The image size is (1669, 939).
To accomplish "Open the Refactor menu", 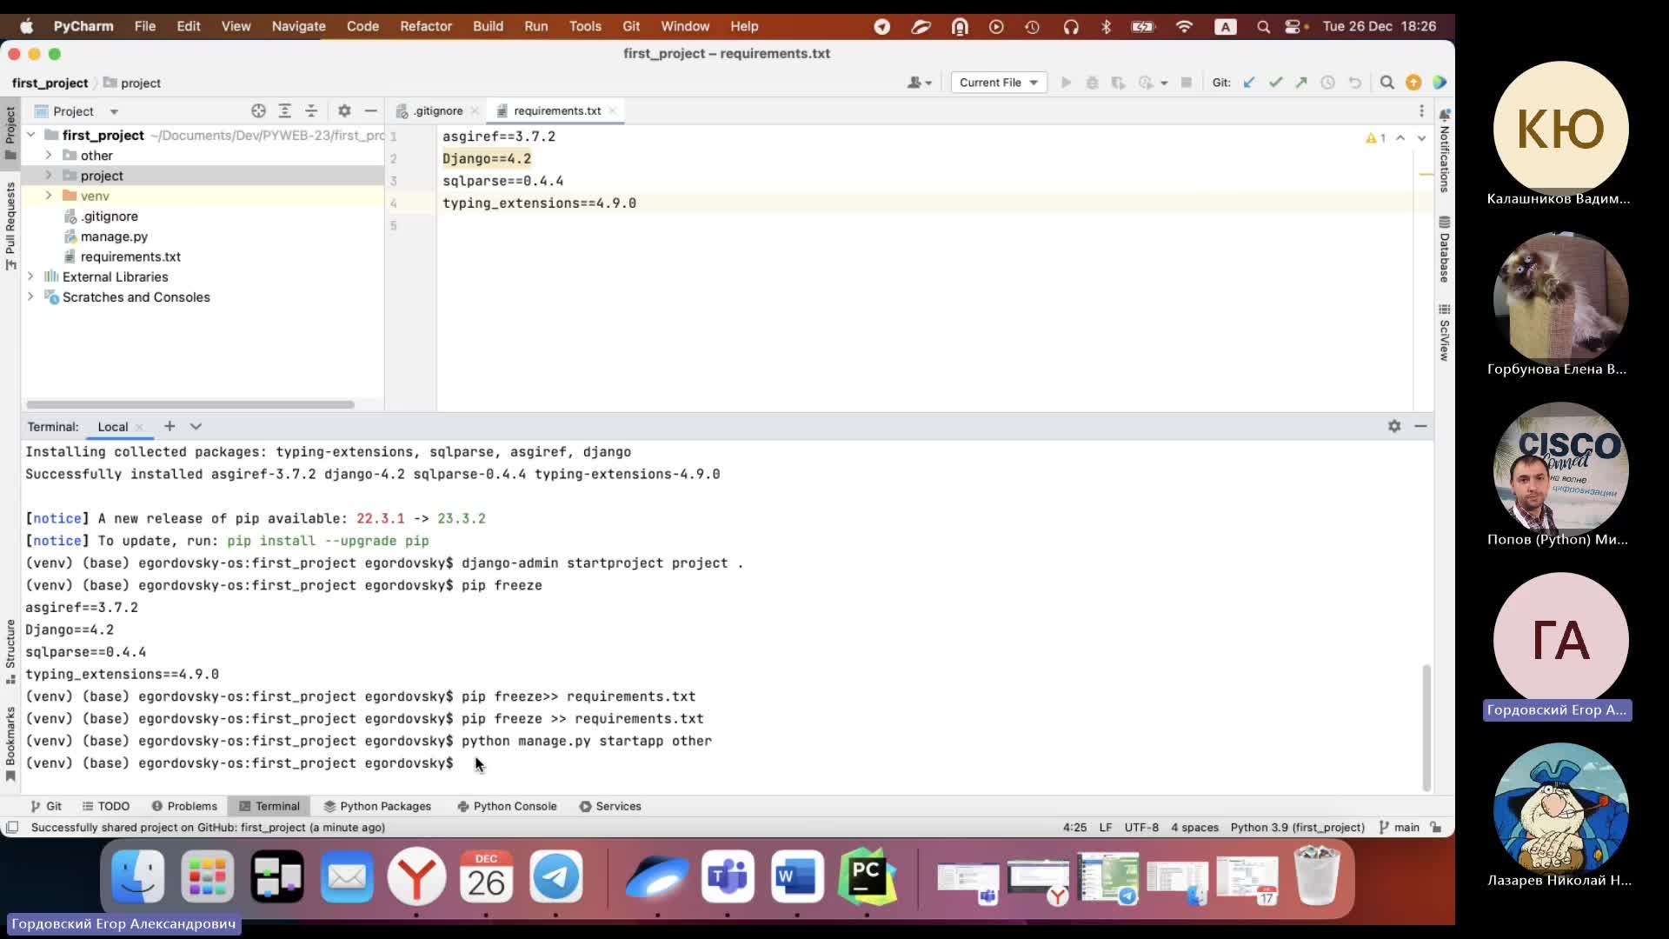I will point(426,26).
